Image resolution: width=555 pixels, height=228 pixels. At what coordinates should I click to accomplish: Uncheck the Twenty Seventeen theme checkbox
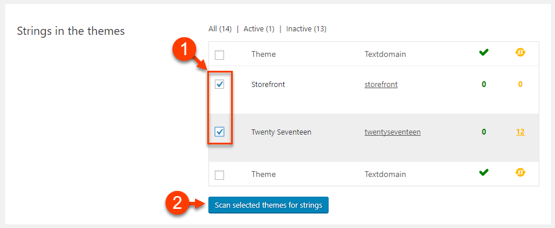[x=220, y=132]
